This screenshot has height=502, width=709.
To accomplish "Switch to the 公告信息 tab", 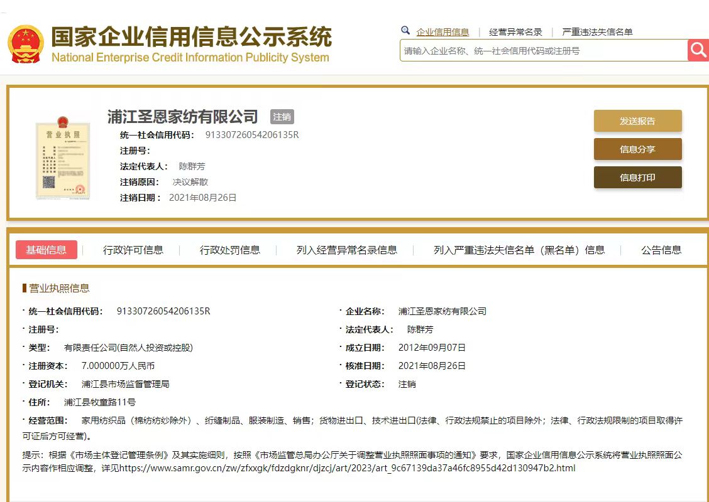I will click(x=661, y=250).
